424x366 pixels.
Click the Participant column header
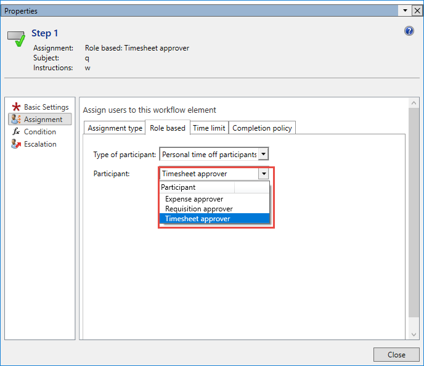pos(197,187)
